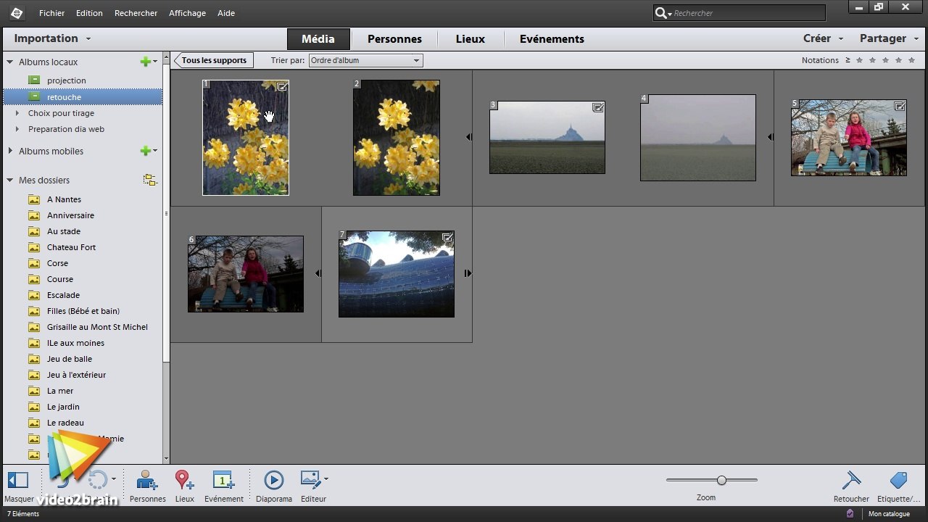
Task: Click the rating comparison ≥ symbol
Action: tap(848, 60)
